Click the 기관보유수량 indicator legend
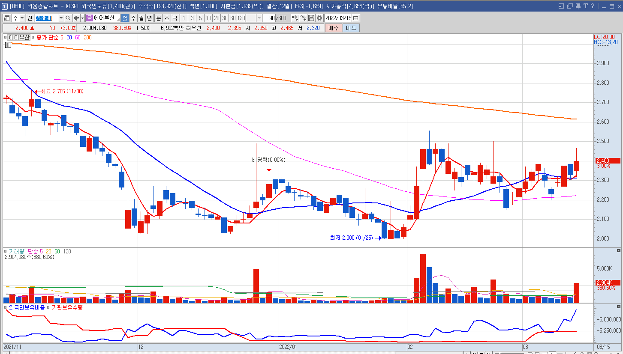The image size is (623, 354). pyautogui.click(x=67, y=307)
